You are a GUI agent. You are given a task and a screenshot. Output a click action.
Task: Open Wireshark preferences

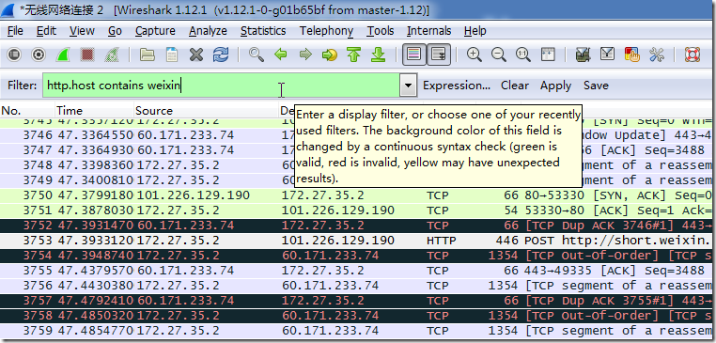click(656, 55)
